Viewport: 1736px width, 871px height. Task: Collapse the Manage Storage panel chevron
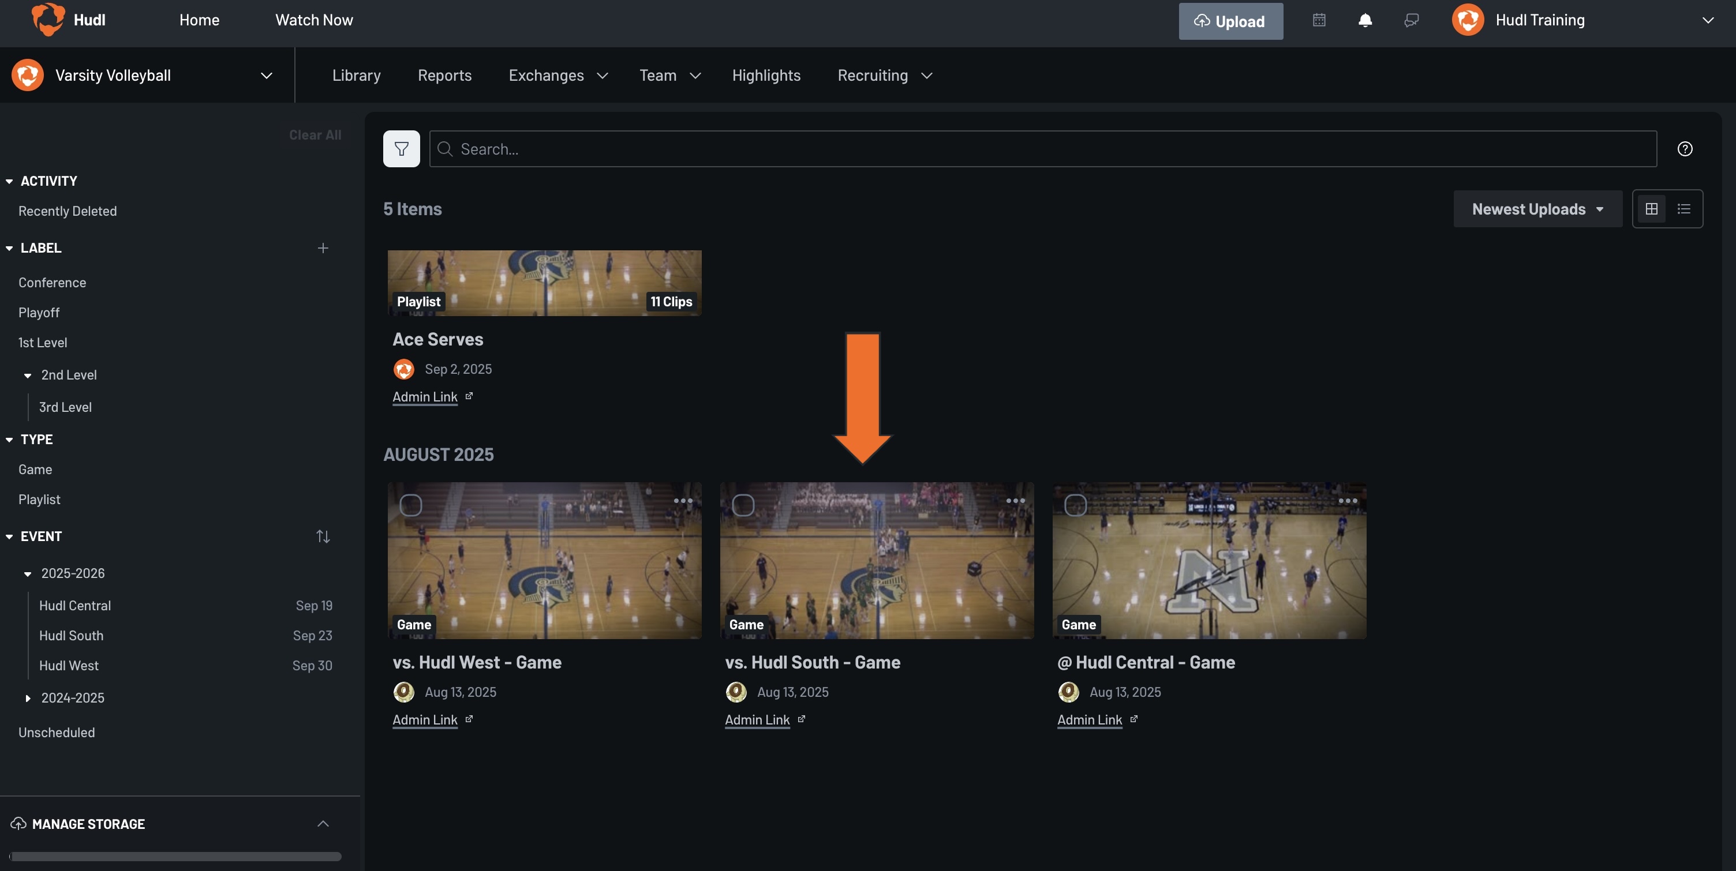tap(323, 823)
